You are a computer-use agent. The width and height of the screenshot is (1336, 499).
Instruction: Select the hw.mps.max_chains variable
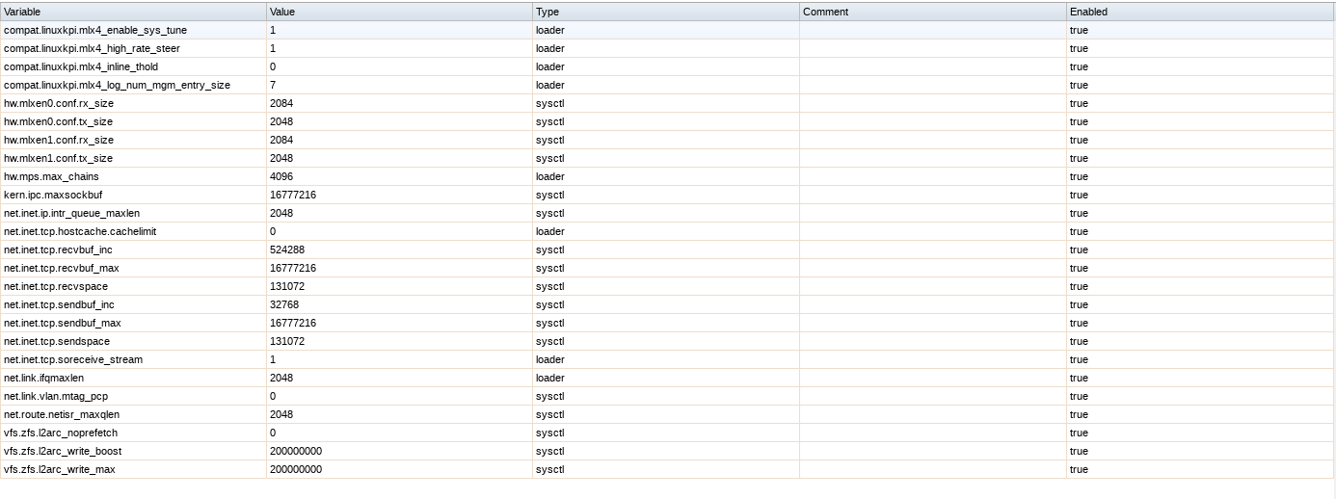(x=51, y=176)
